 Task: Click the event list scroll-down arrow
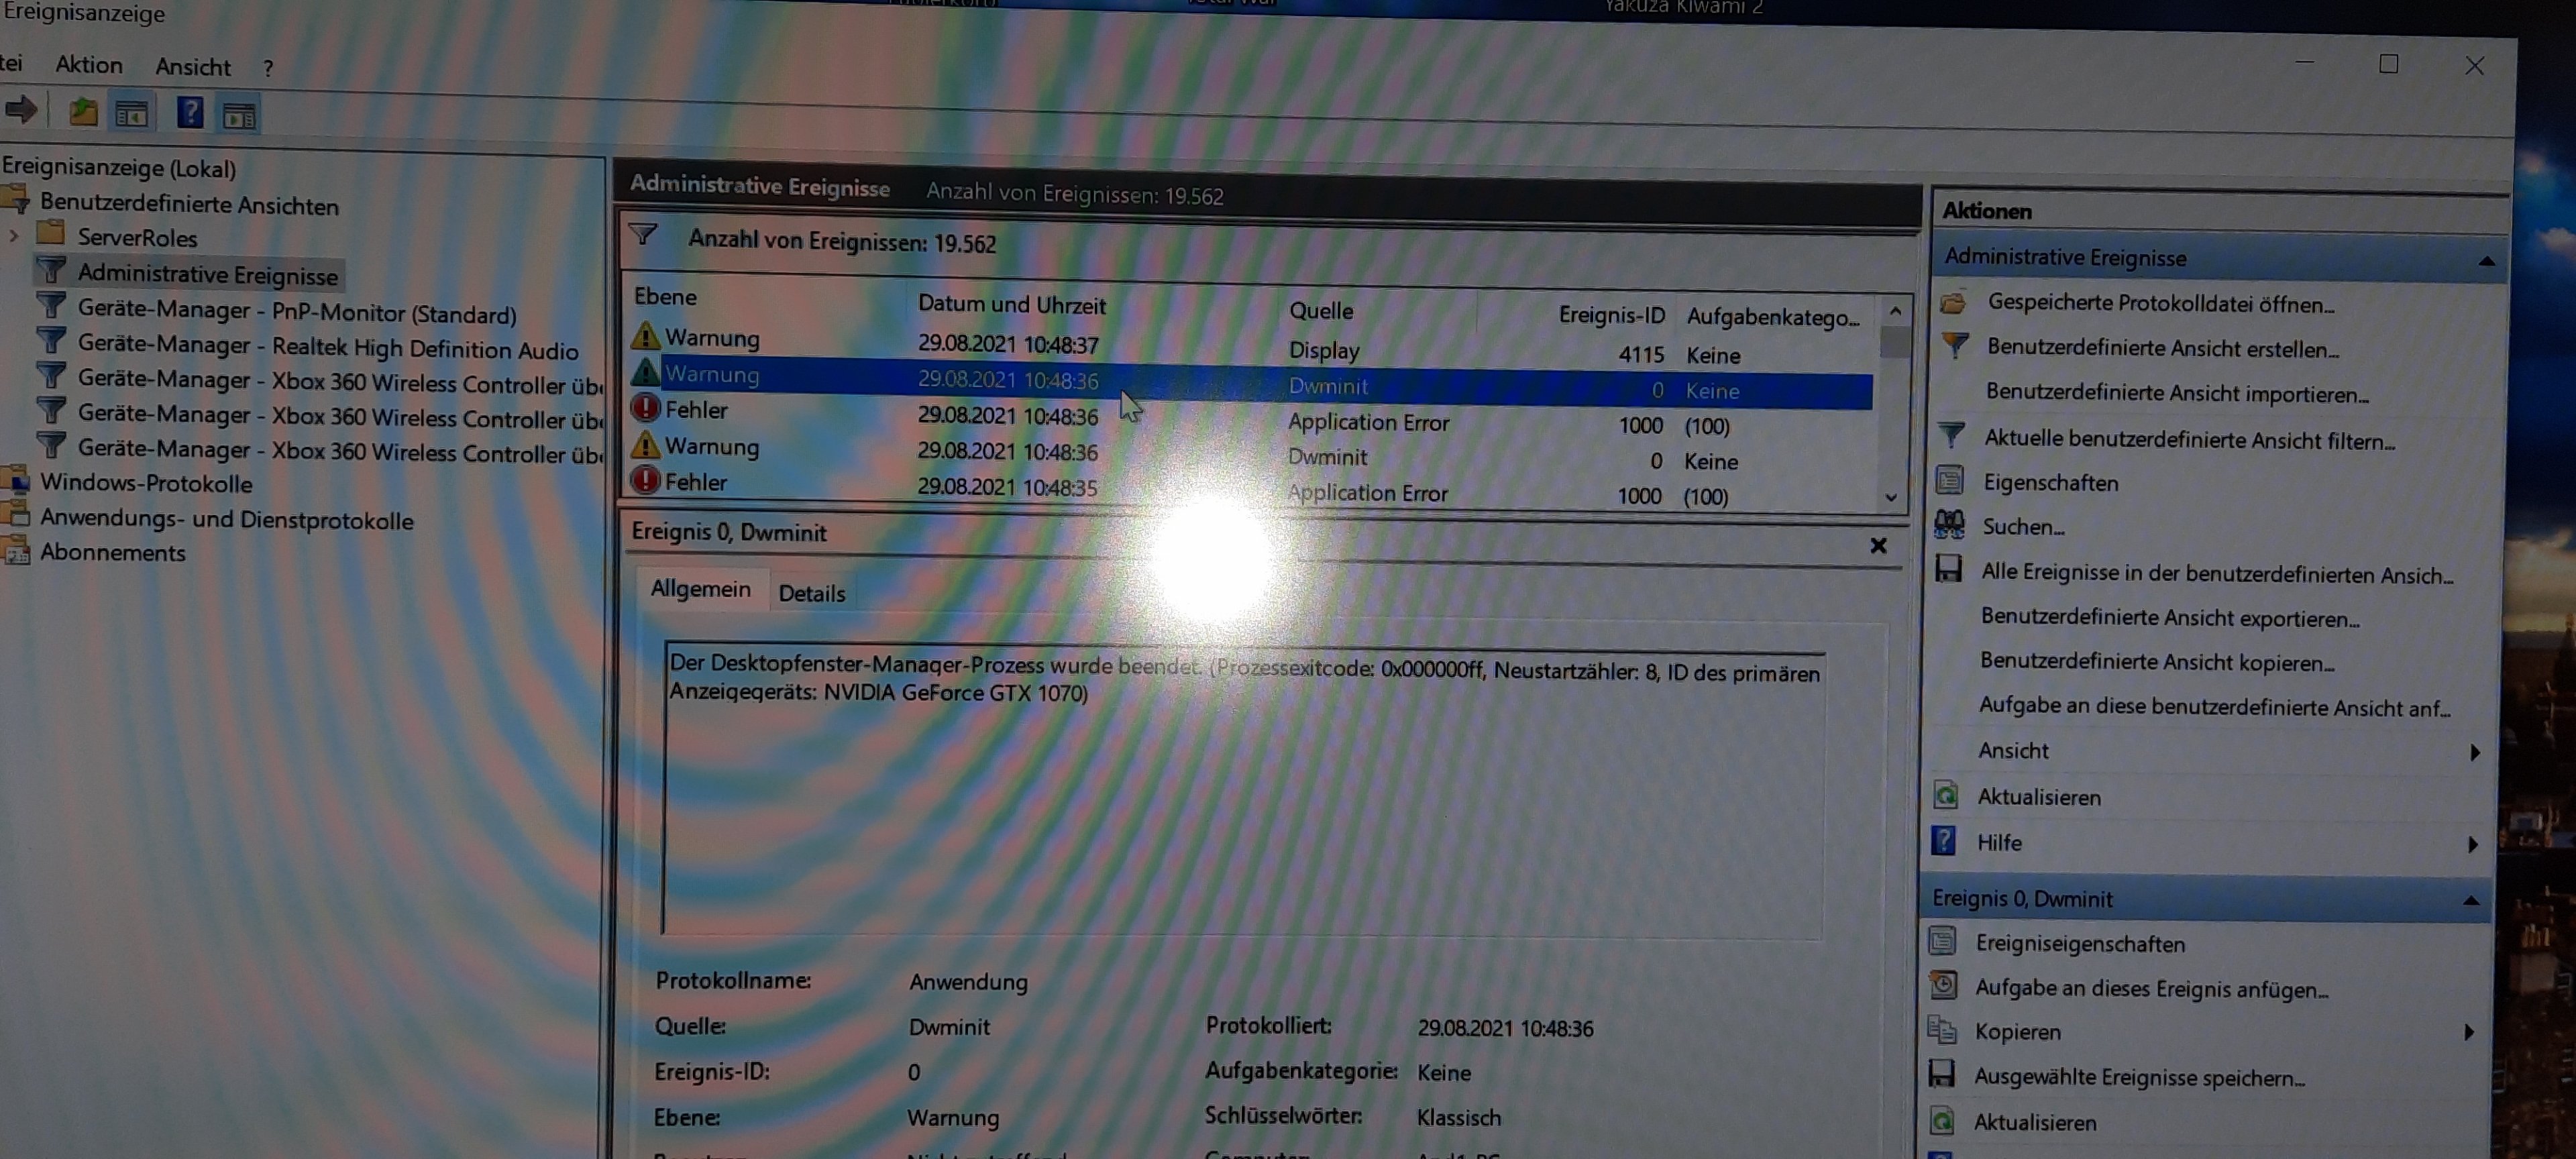[x=1891, y=497]
